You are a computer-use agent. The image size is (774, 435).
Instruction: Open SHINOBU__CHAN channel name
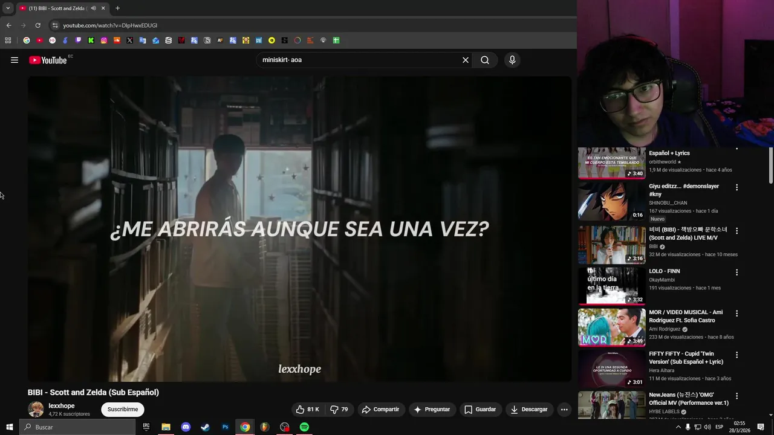(x=668, y=203)
